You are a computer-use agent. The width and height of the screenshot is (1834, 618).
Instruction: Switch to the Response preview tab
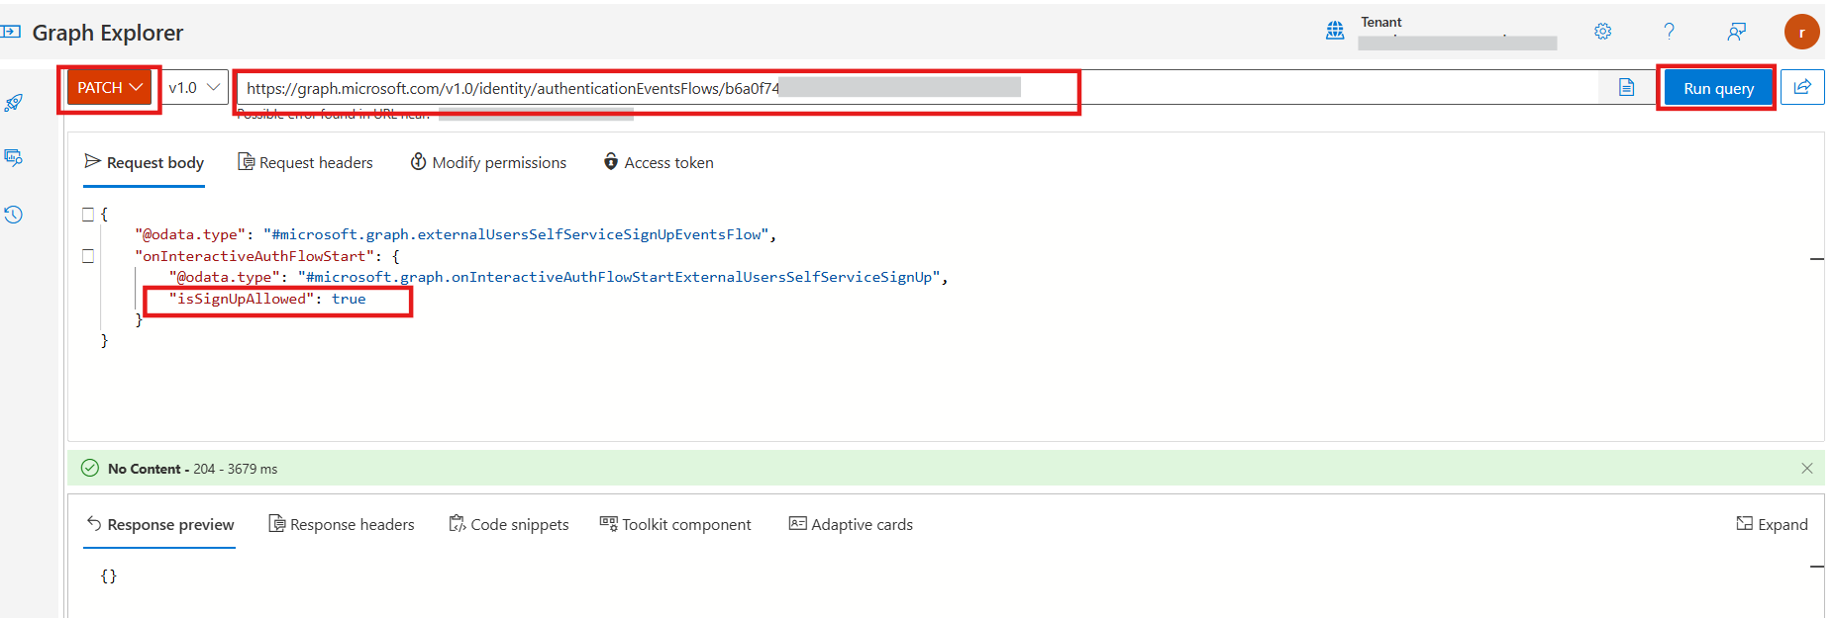(160, 524)
